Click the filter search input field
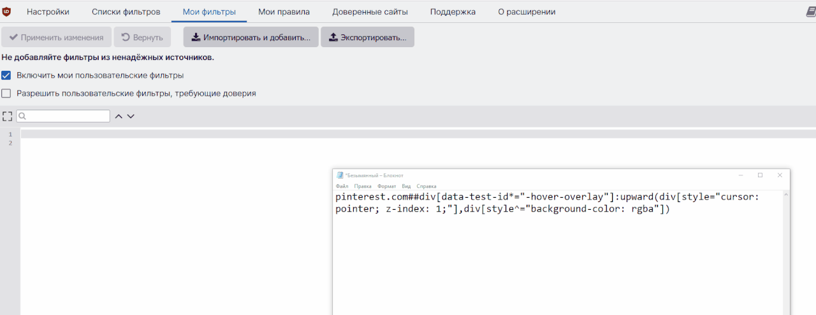 63,116
